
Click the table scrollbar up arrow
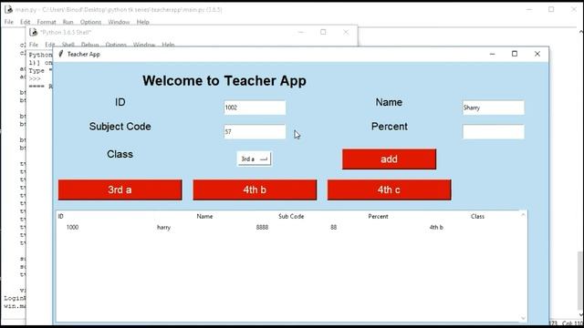point(523,215)
